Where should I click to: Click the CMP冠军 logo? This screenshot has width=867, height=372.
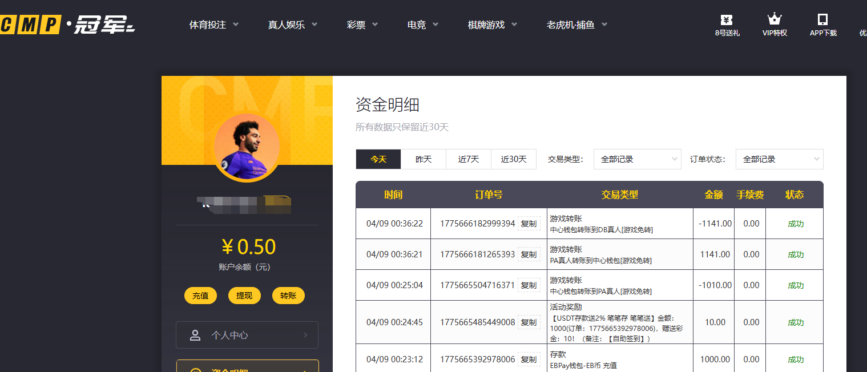point(67,25)
